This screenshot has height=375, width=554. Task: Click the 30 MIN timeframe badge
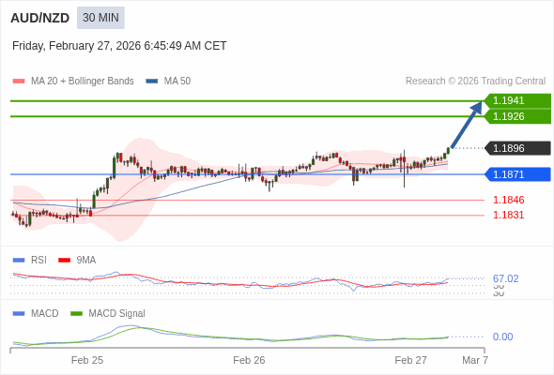(x=100, y=18)
